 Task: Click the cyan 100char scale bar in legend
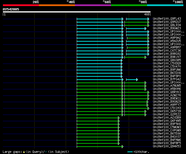[x=130, y=152]
